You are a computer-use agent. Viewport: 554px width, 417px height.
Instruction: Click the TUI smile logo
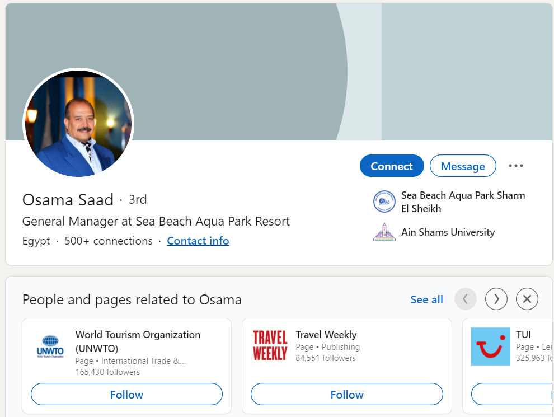coord(491,346)
